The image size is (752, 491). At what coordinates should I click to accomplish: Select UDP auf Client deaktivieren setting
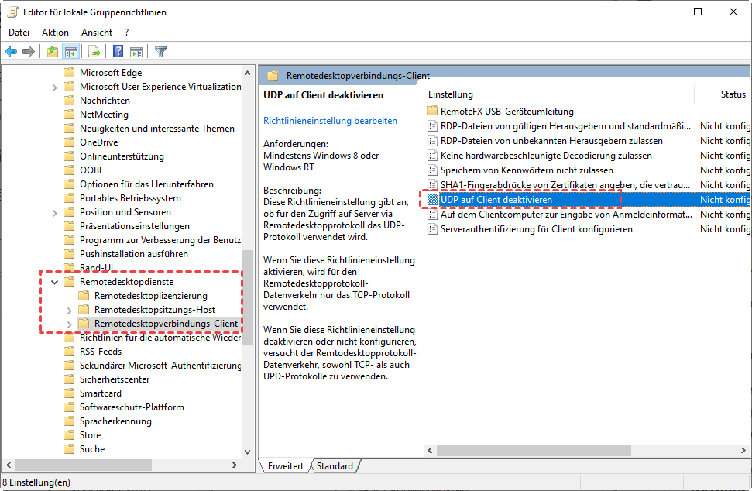496,200
